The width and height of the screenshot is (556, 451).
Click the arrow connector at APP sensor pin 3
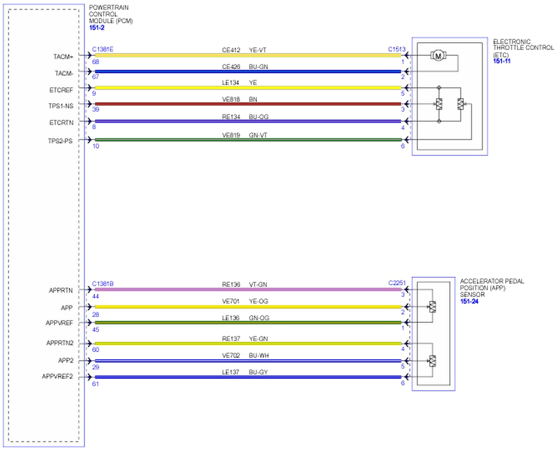coord(406,289)
